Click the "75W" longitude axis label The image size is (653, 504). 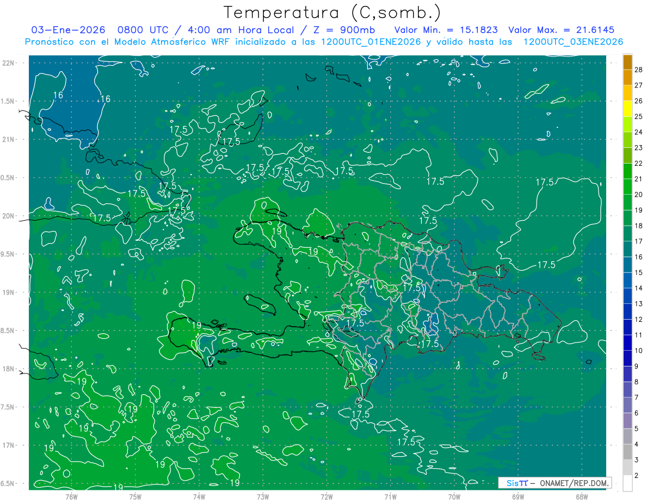click(135, 496)
